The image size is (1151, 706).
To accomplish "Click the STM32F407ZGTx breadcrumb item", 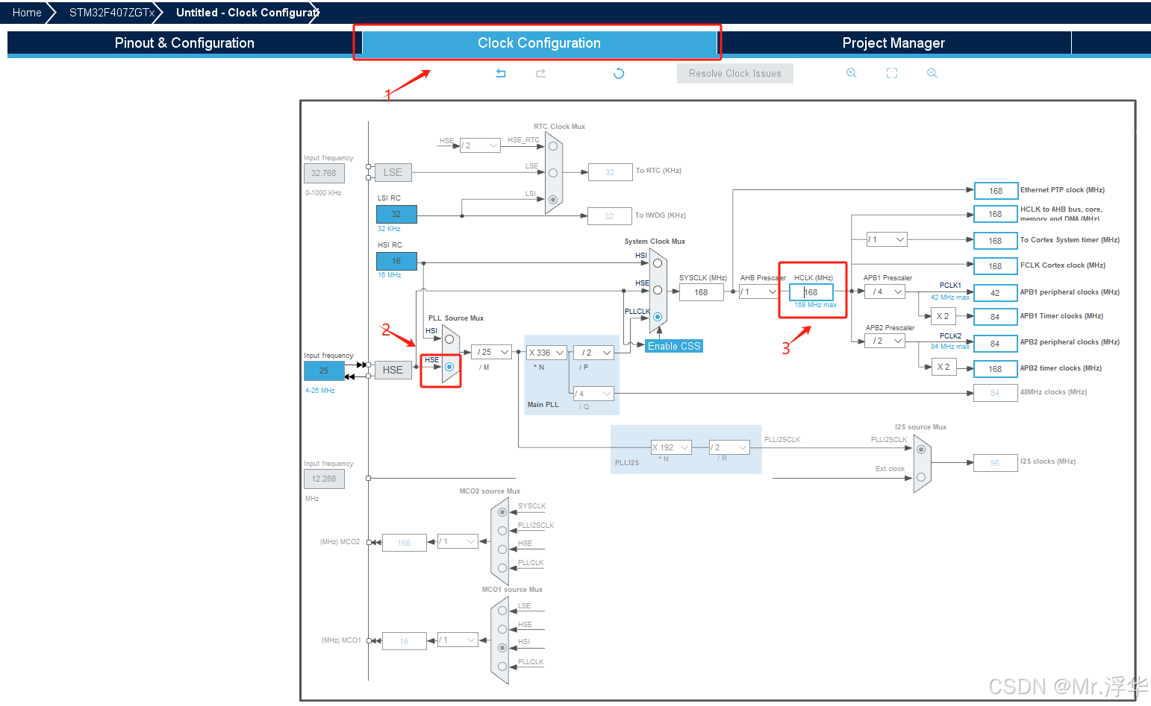I will [112, 13].
